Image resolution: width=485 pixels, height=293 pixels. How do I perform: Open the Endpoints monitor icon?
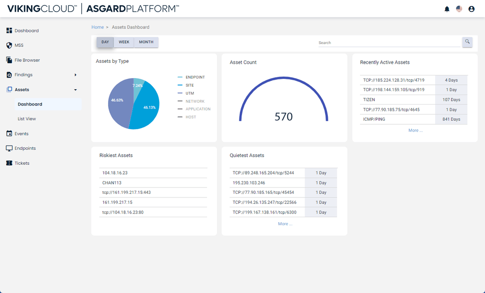(9, 148)
